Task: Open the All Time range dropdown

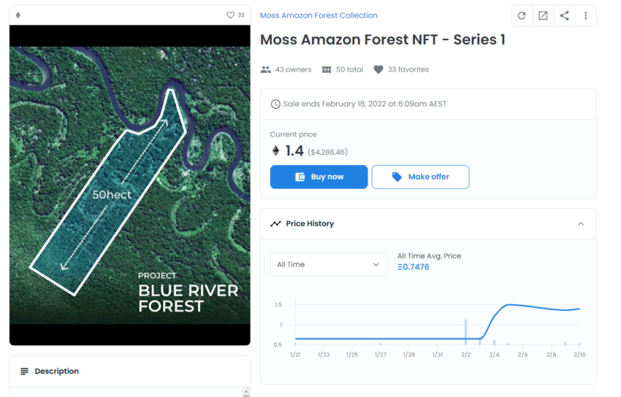Action: coord(329,264)
